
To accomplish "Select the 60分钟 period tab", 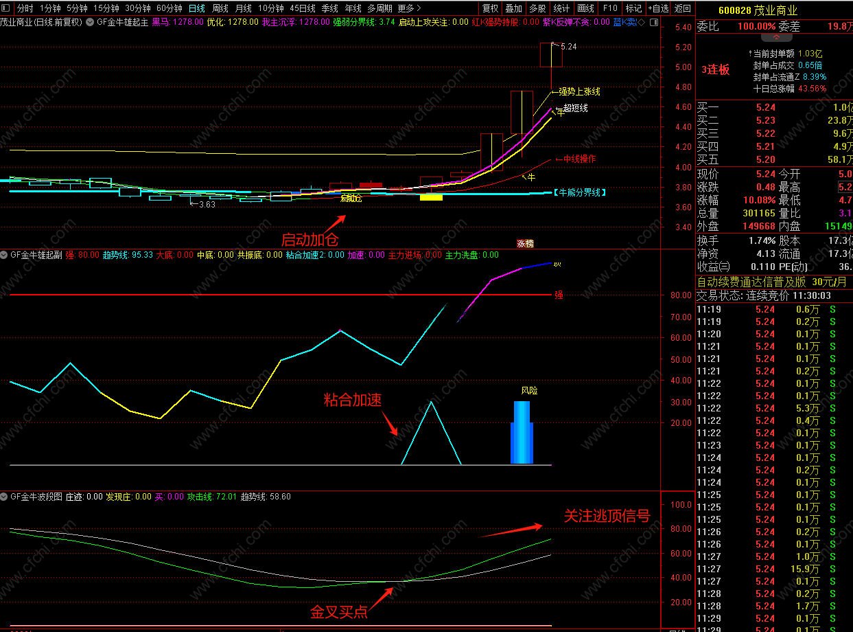I will coord(170,8).
